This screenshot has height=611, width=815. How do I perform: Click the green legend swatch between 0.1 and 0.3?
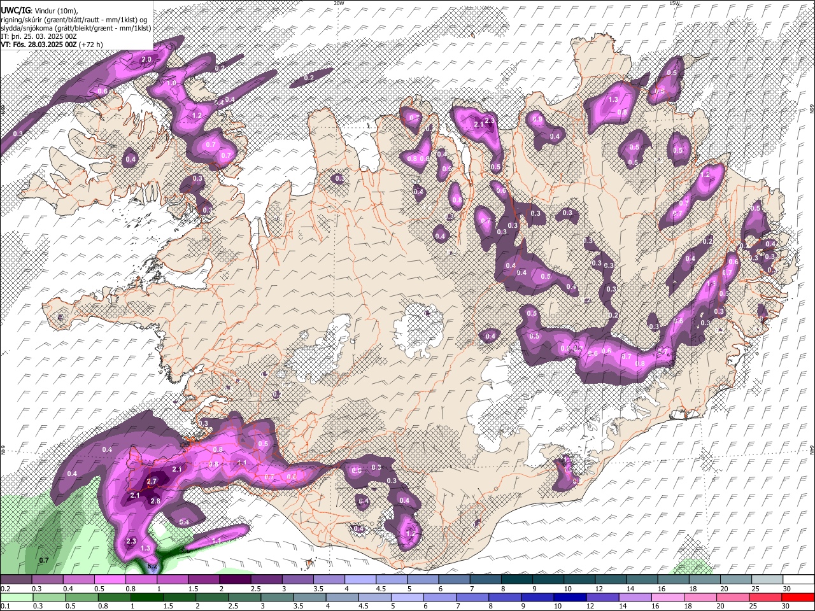point(16,597)
